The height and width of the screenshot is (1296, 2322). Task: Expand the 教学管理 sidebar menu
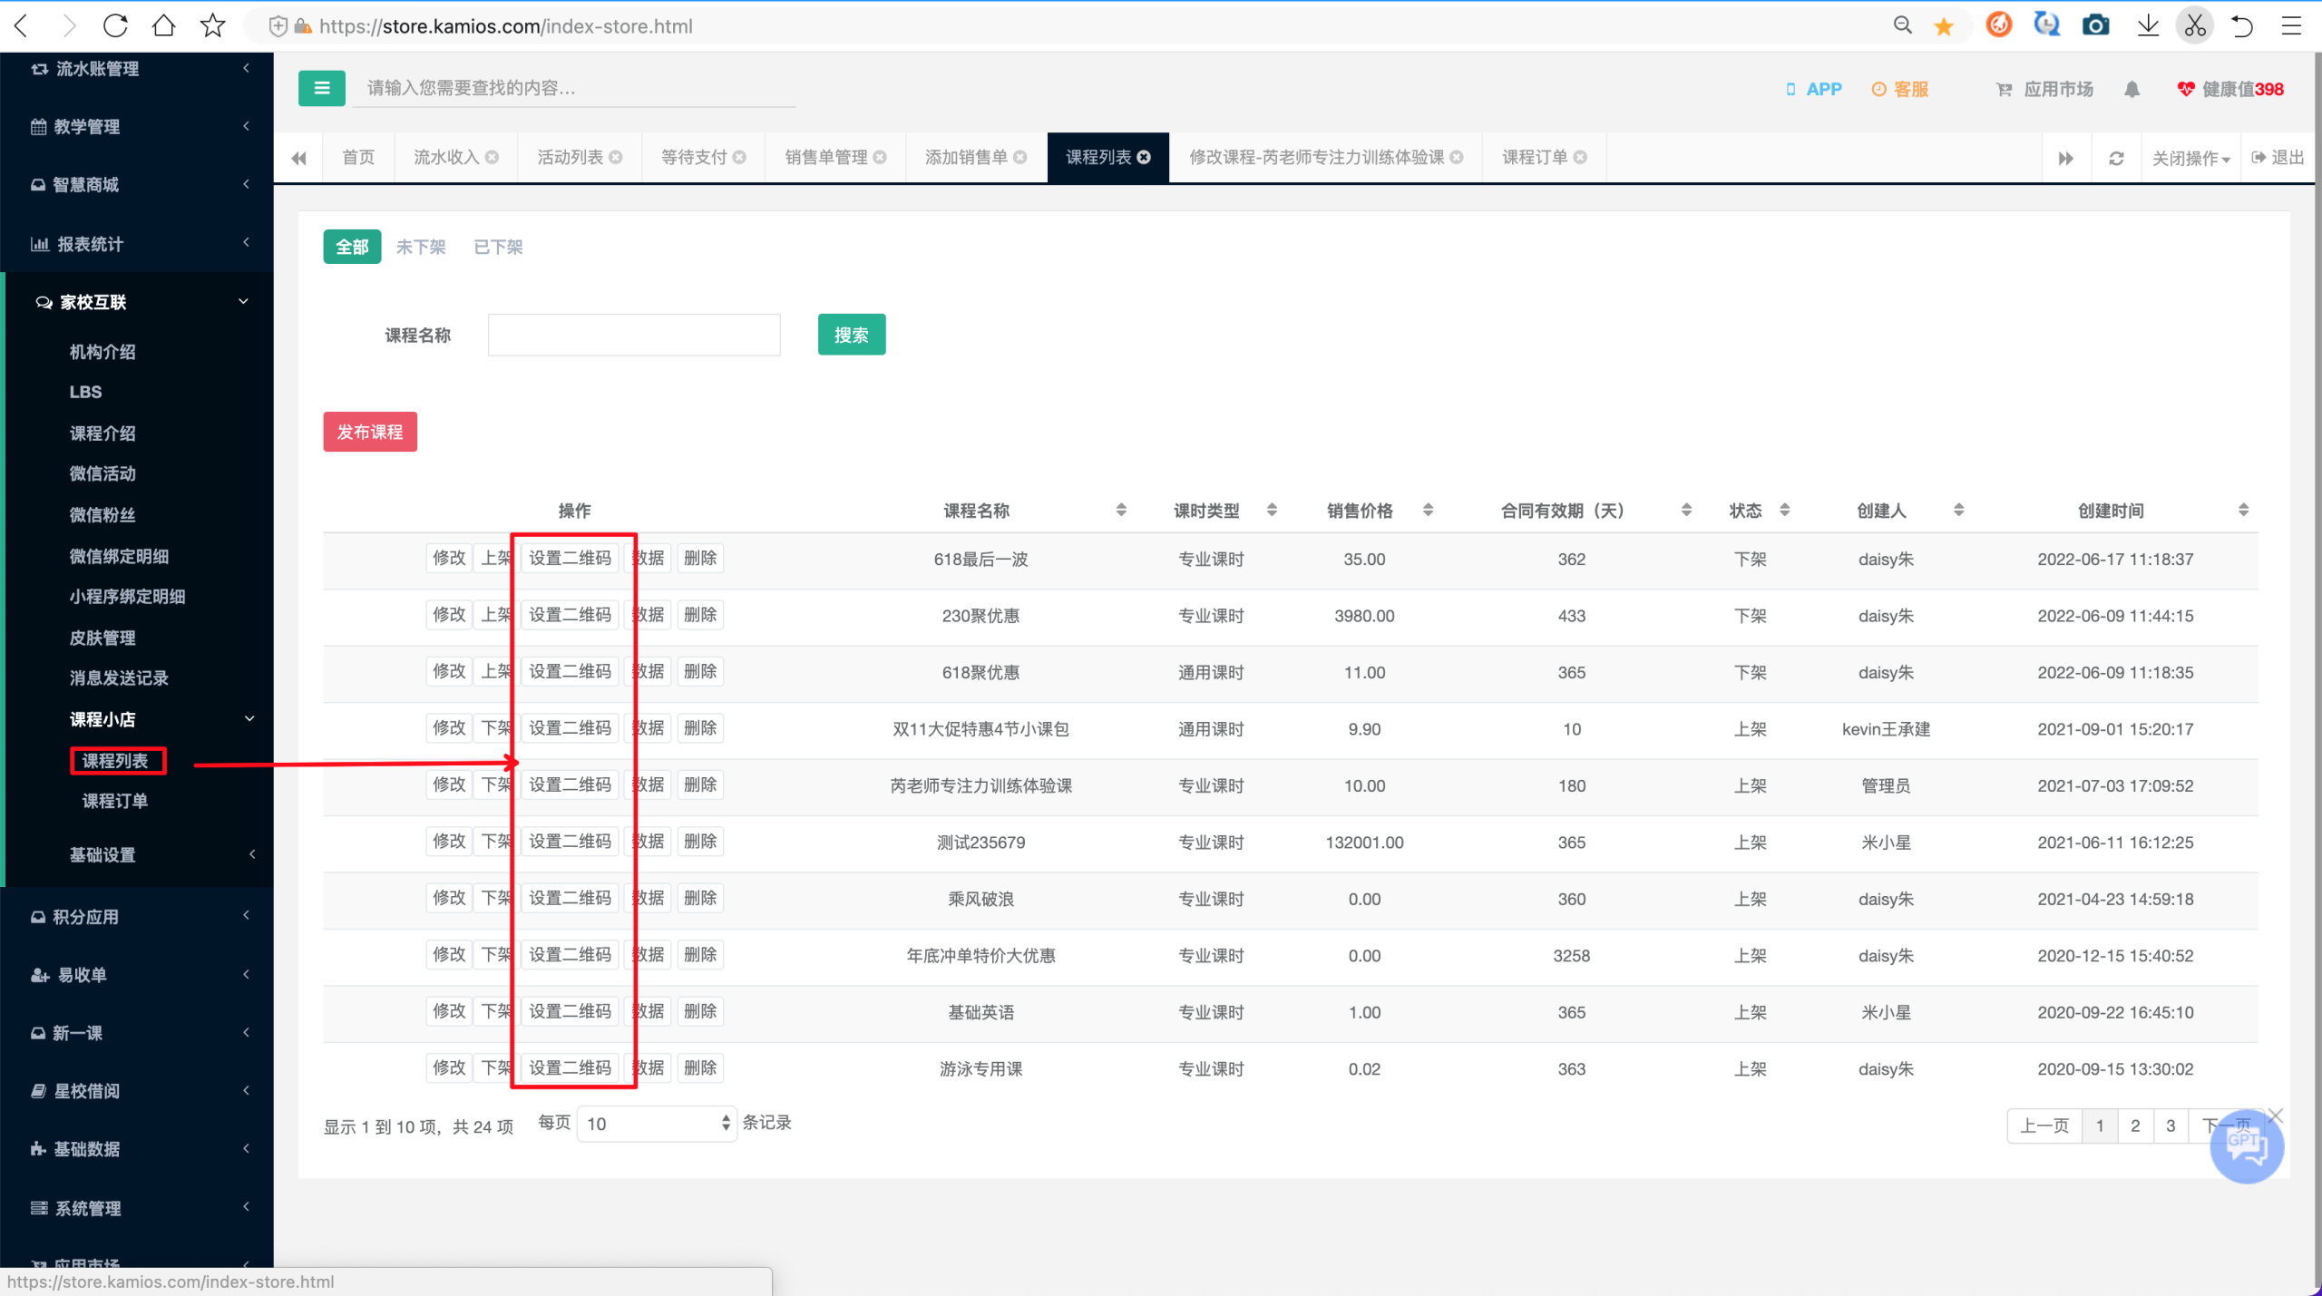137,126
